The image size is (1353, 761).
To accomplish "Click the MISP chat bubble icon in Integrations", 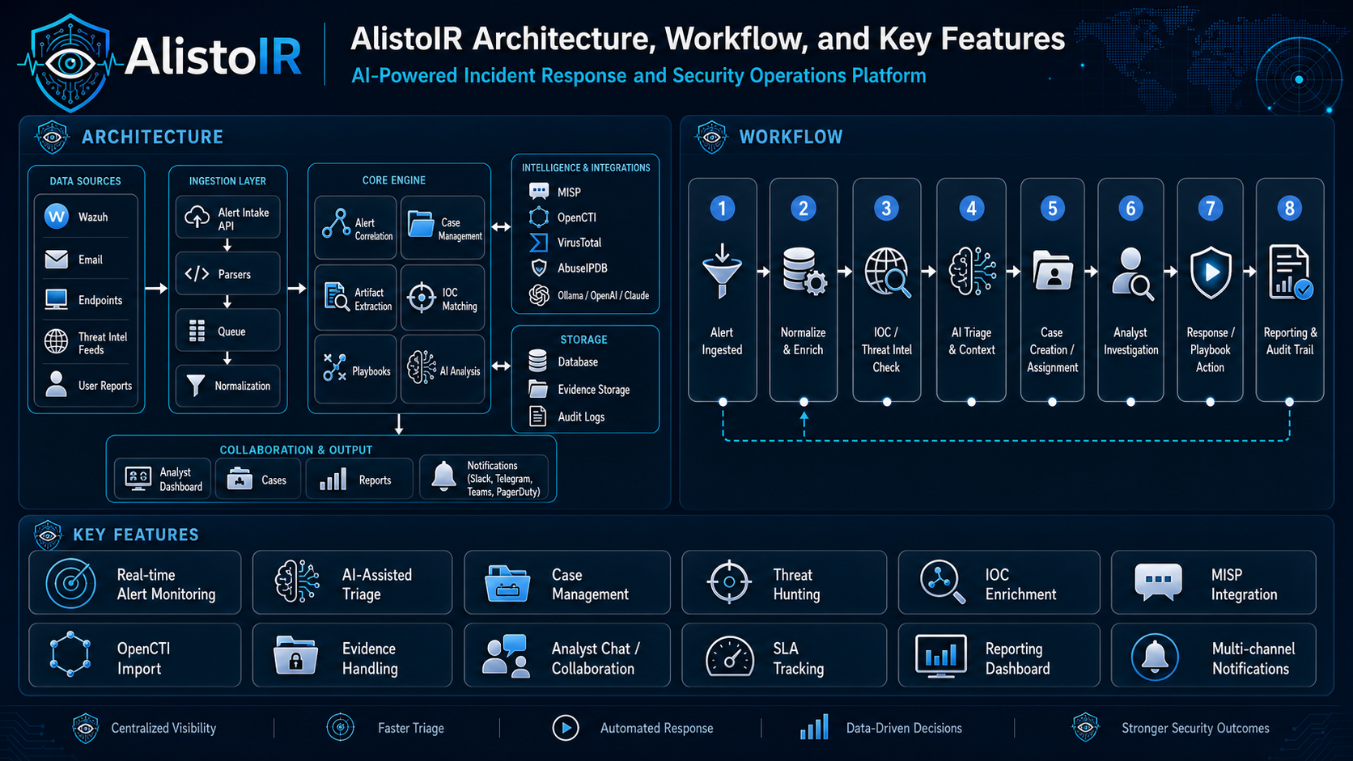I will (539, 192).
